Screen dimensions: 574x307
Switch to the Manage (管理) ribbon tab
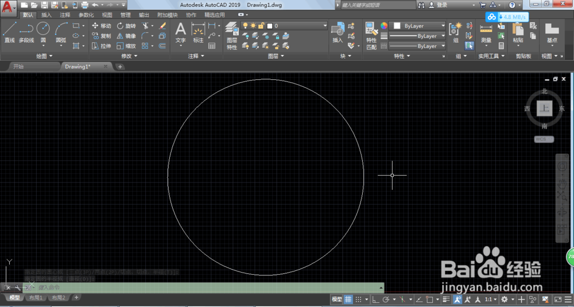pos(126,15)
